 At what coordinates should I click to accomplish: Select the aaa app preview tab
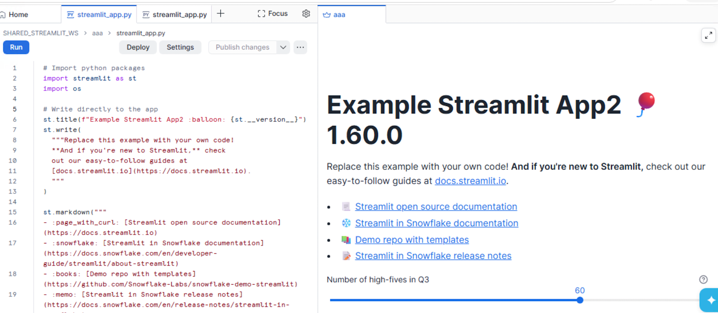(351, 15)
